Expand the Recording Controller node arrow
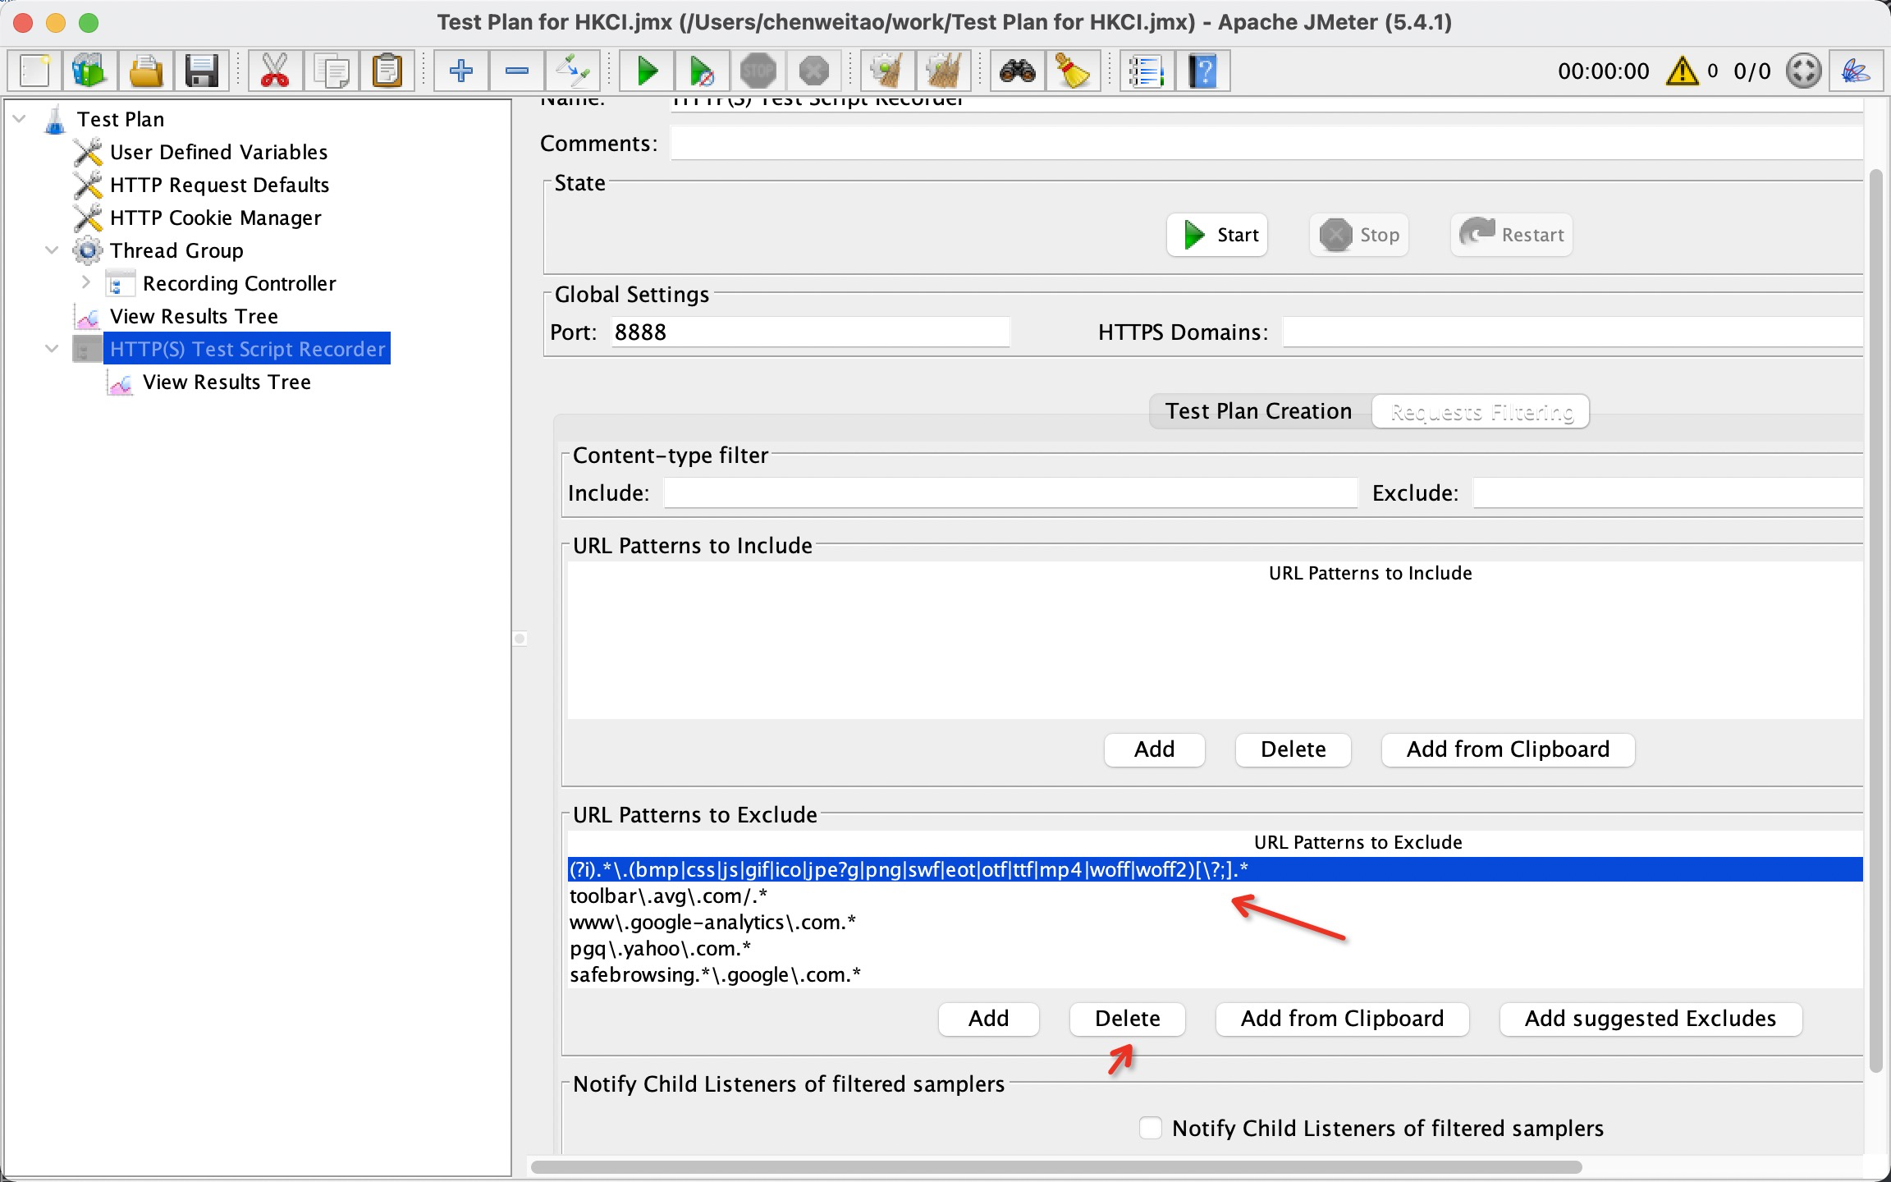The image size is (1891, 1182). point(86,283)
